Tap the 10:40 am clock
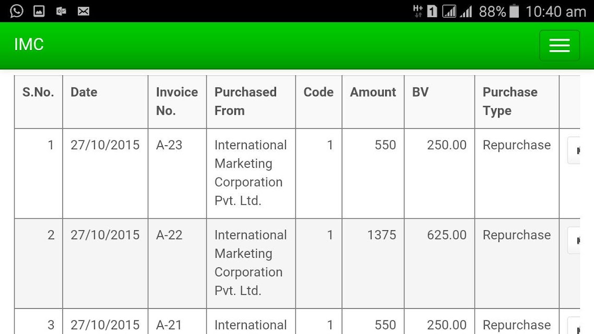Screen dimensions: 594x334 [x=555, y=11]
